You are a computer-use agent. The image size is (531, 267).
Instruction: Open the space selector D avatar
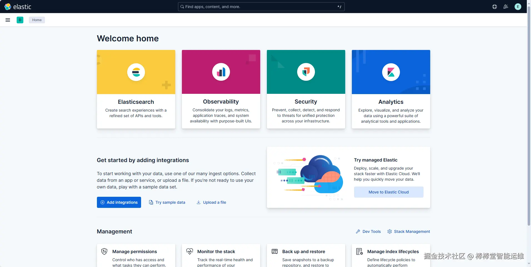point(20,20)
